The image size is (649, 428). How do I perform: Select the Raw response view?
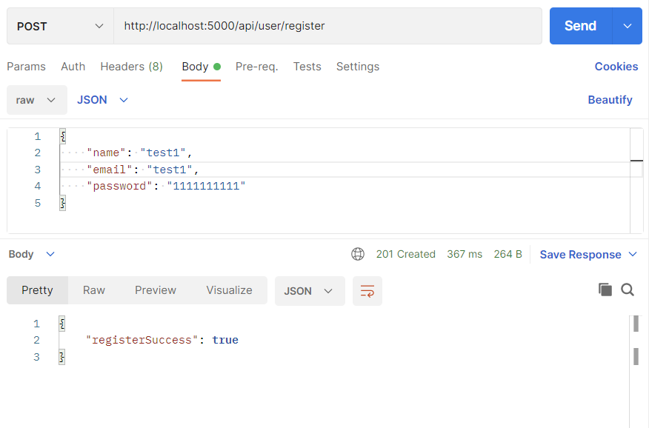[x=94, y=290]
